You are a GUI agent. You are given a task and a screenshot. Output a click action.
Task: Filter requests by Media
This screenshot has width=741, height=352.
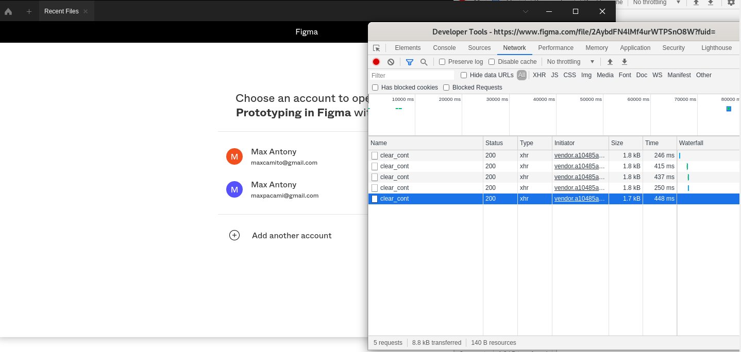605,75
